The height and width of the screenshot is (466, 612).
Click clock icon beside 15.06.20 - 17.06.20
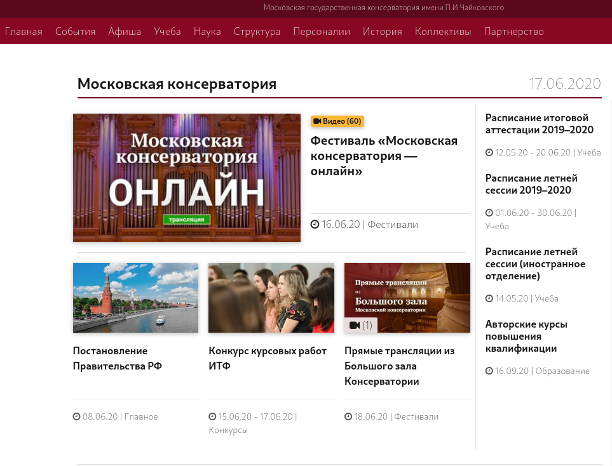point(212,416)
